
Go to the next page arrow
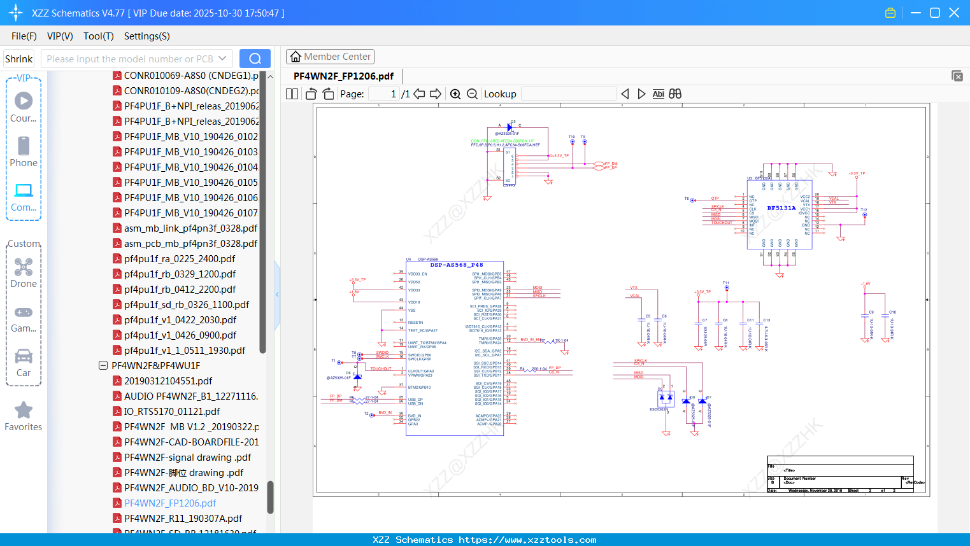[x=436, y=94]
